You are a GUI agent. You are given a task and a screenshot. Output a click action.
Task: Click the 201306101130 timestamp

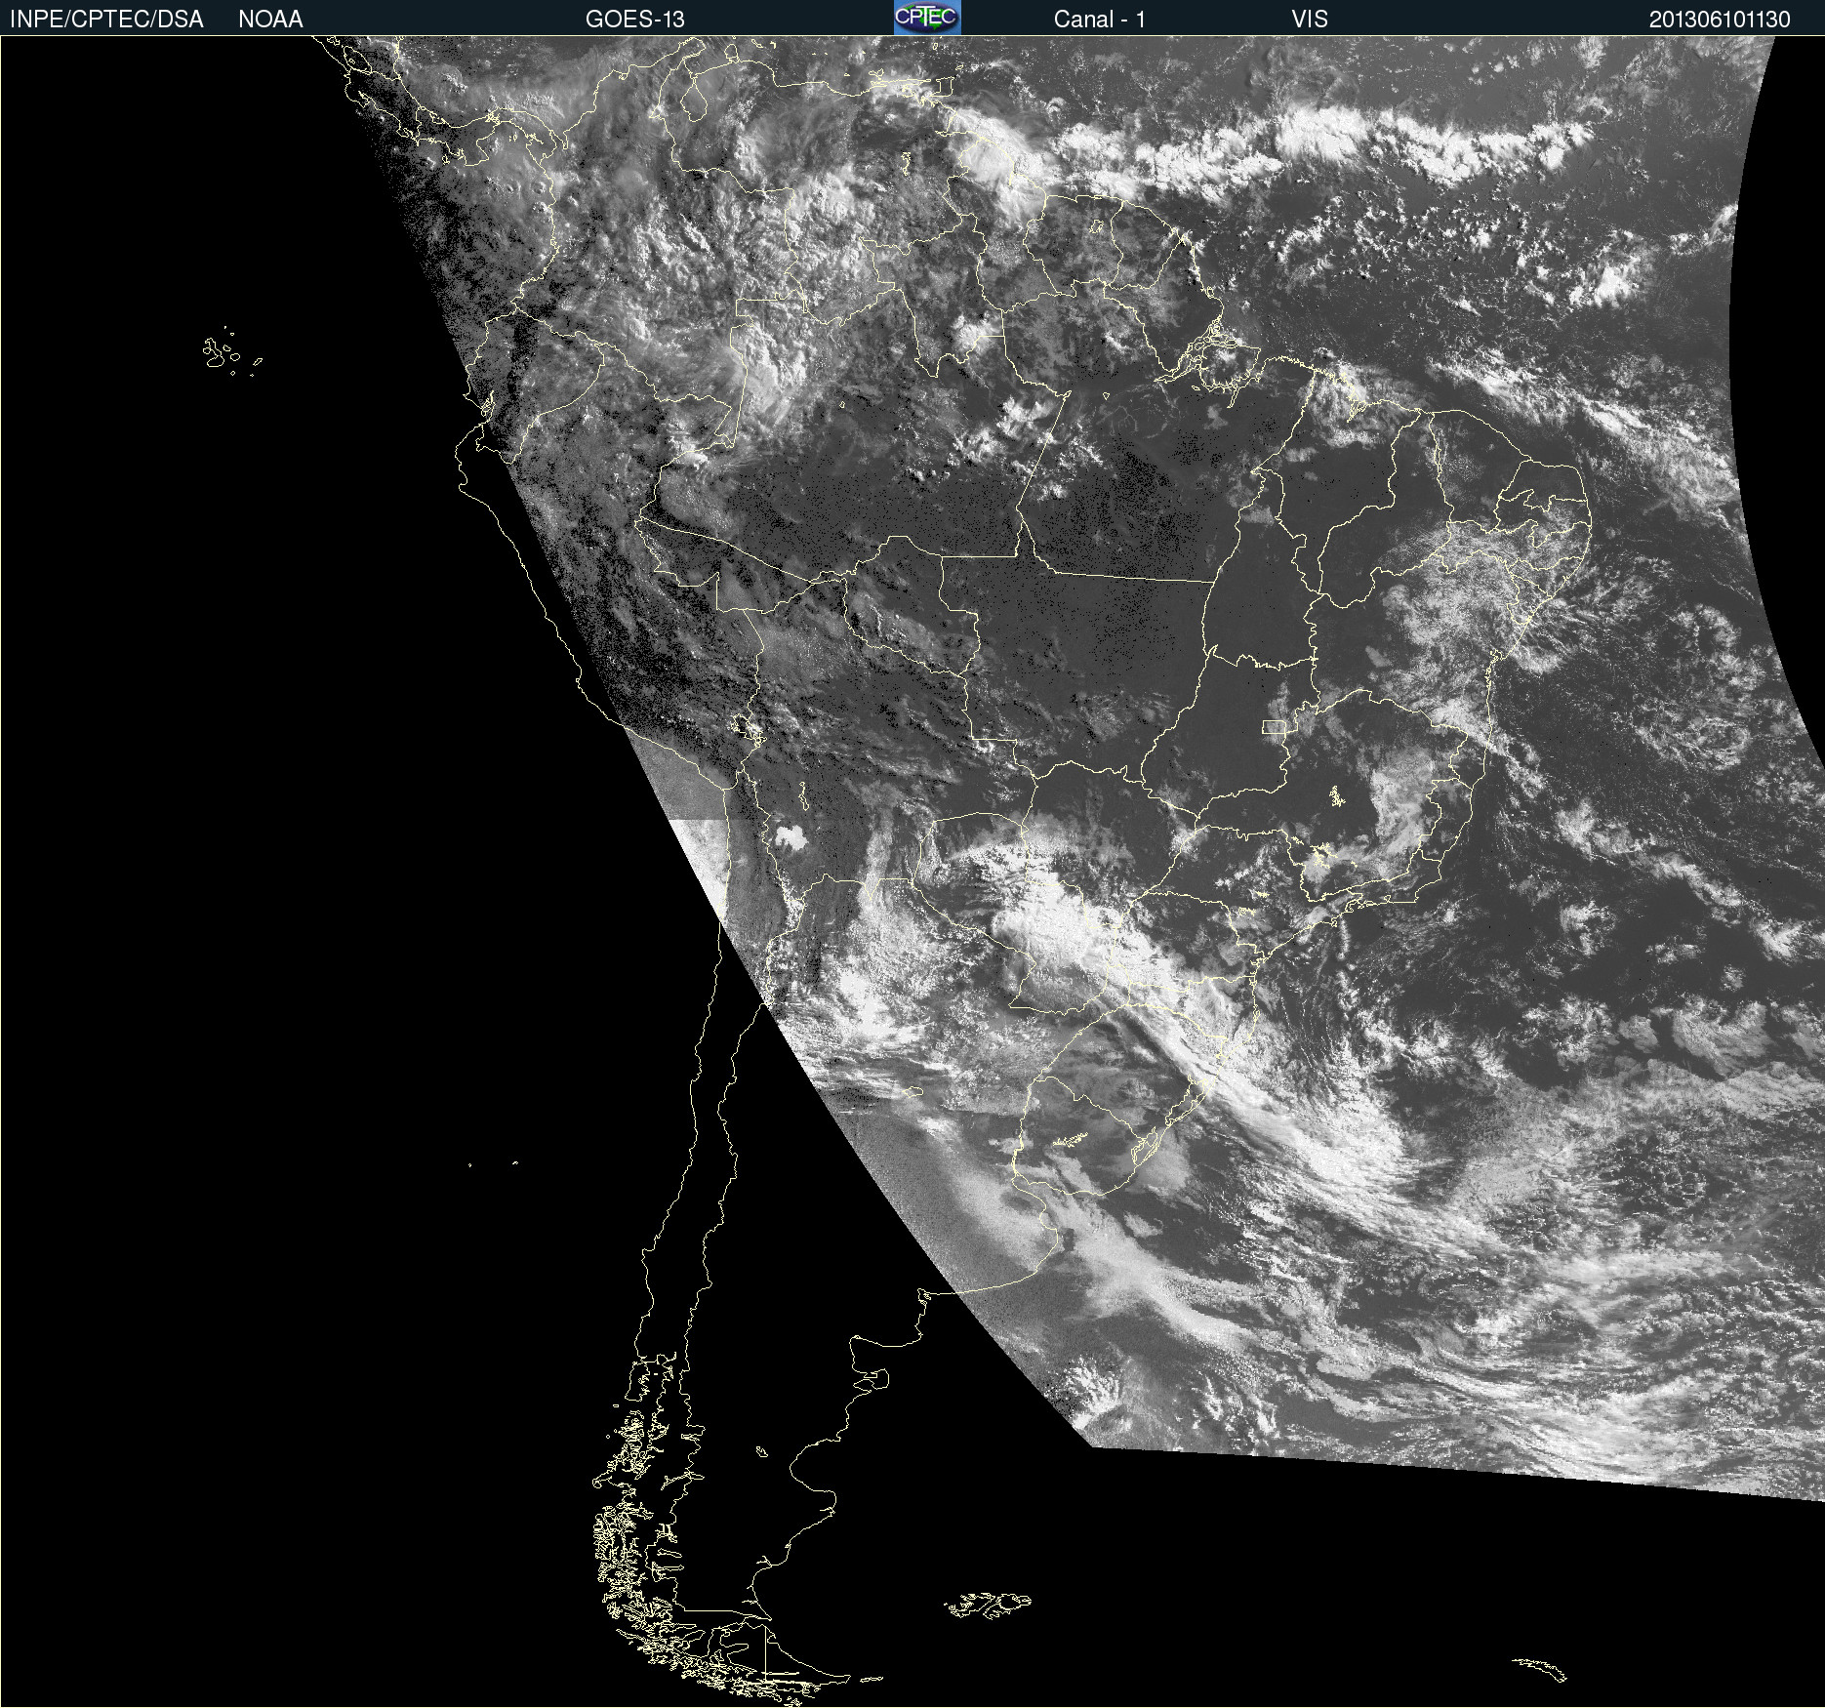(1719, 20)
